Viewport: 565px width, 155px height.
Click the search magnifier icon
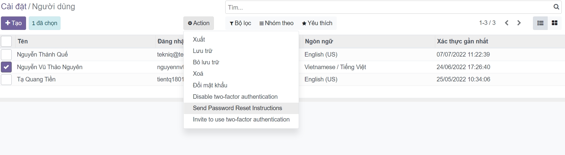(556, 7)
